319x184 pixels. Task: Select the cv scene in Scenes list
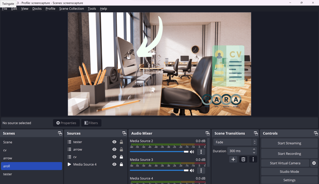(32, 150)
